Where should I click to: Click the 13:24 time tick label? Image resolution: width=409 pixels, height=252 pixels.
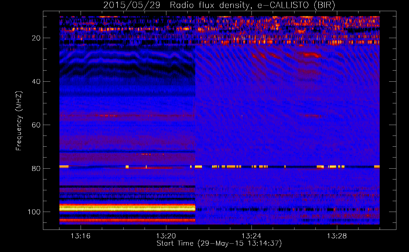tap(251, 236)
